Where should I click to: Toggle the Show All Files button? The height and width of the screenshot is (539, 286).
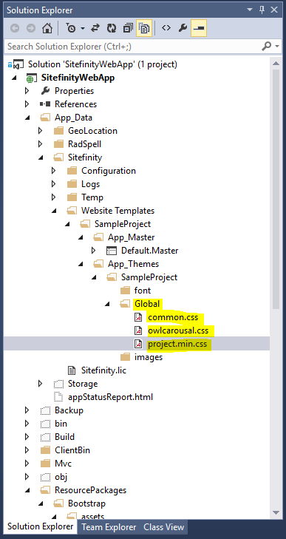click(144, 29)
